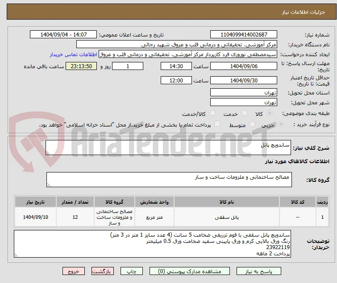Click the توضیحات خریدار text area
Image resolution: width=337 pixels, height=283 pixels.
coord(152,244)
